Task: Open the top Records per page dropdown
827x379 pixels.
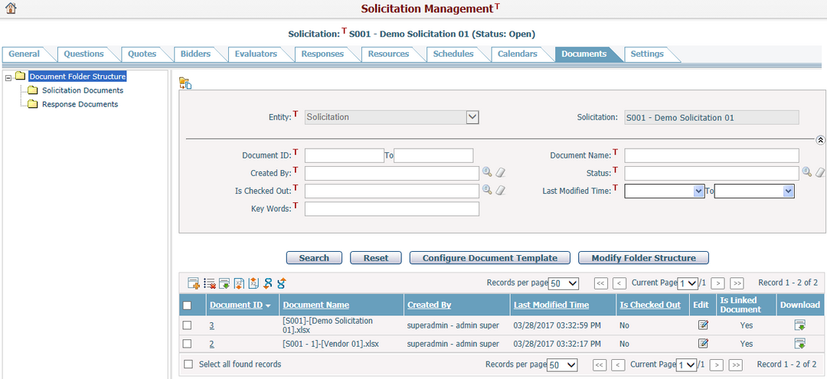Action: [564, 283]
